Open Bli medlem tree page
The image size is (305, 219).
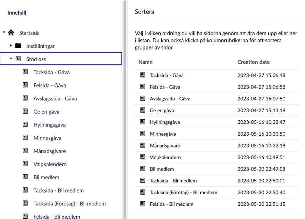[x=46, y=178]
